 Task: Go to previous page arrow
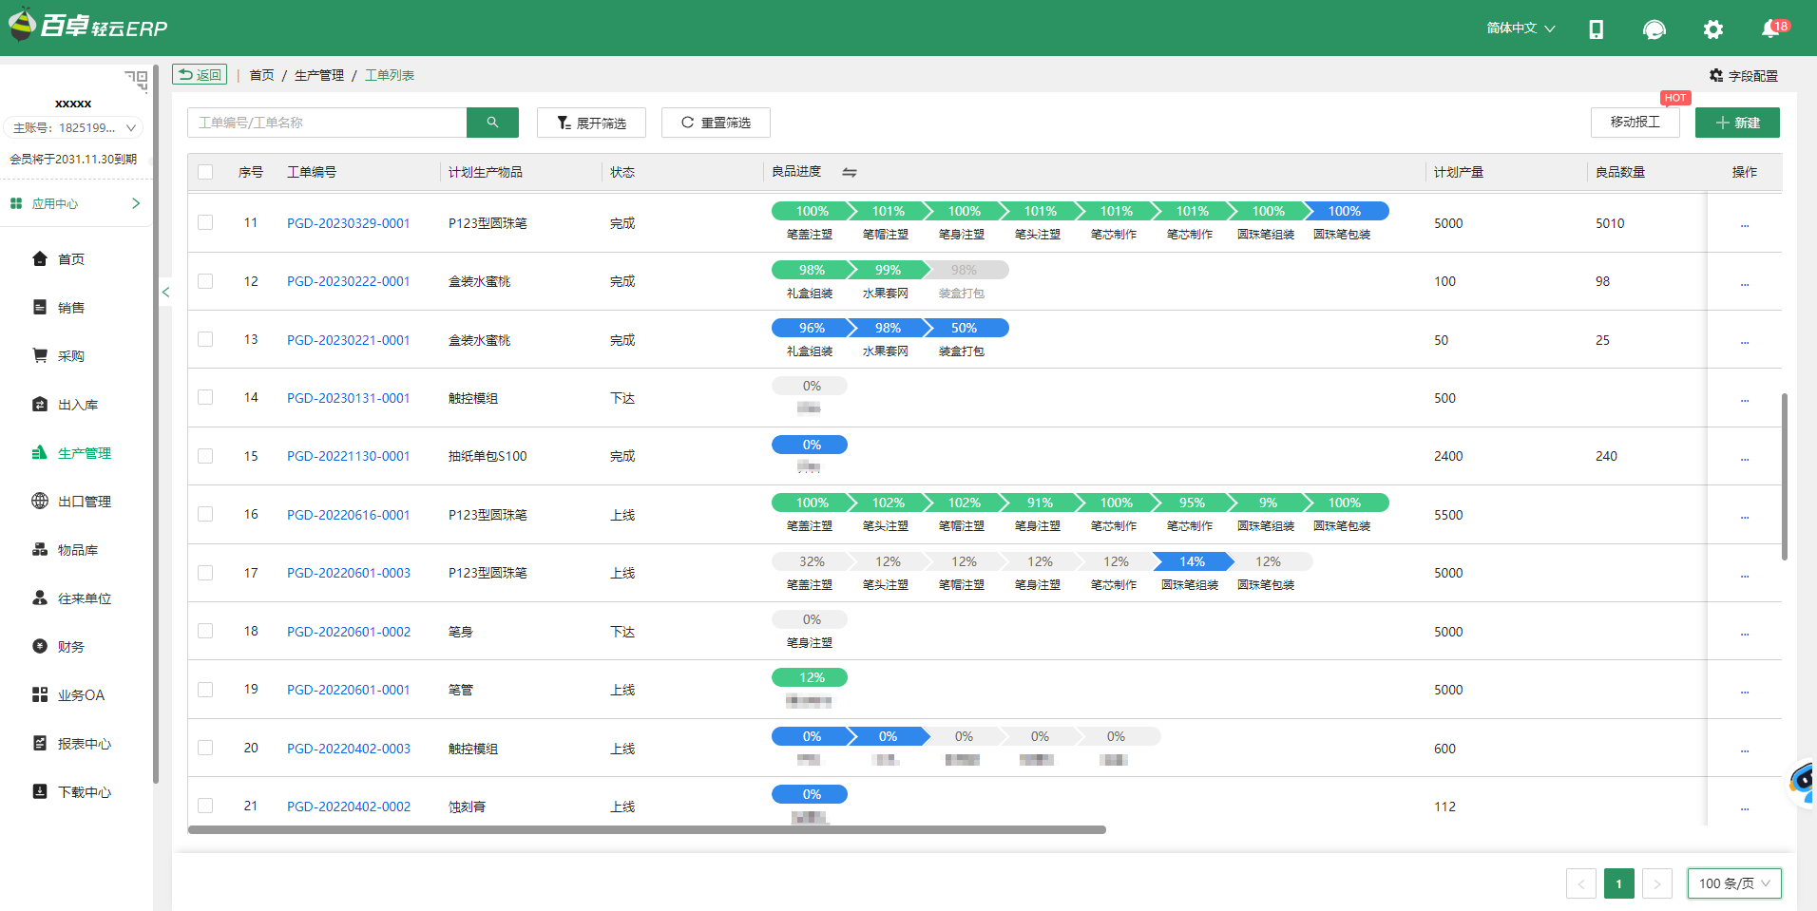click(x=1581, y=883)
